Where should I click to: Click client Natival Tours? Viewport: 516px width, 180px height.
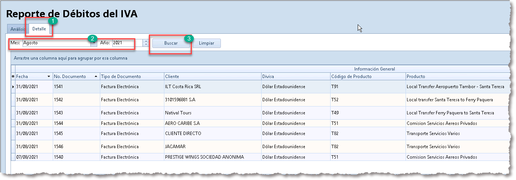click(x=178, y=113)
